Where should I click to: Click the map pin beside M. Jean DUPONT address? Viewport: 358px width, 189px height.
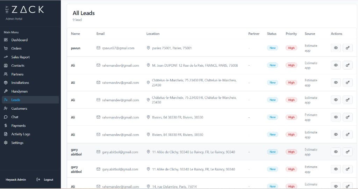click(148, 65)
